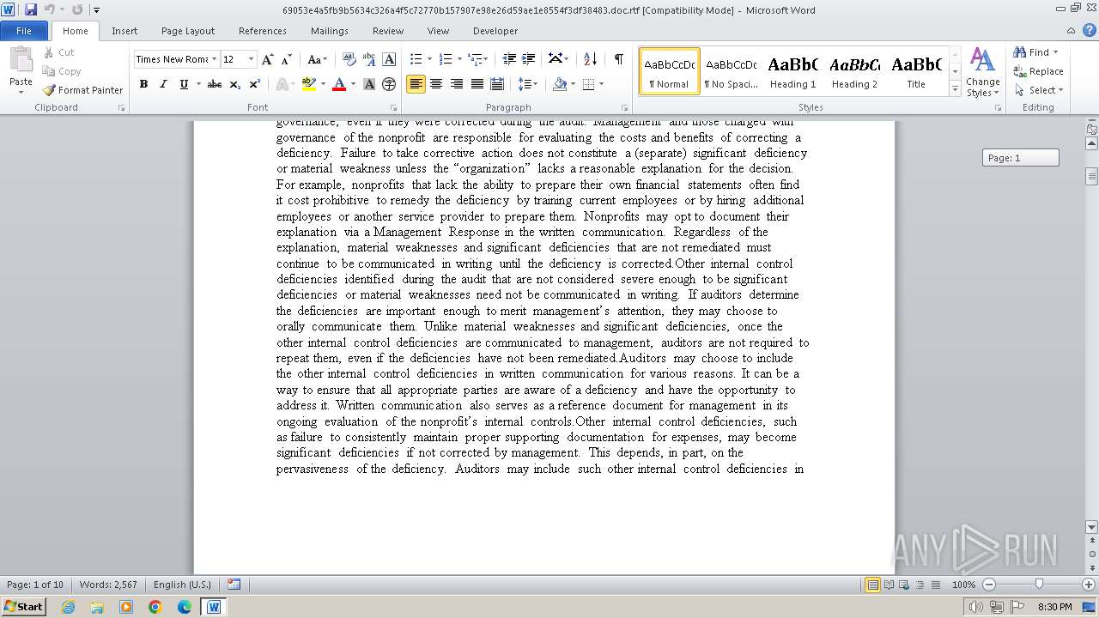The height and width of the screenshot is (618, 1099).
Task: Click the Undo icon
Action: pyautogui.click(x=49, y=9)
